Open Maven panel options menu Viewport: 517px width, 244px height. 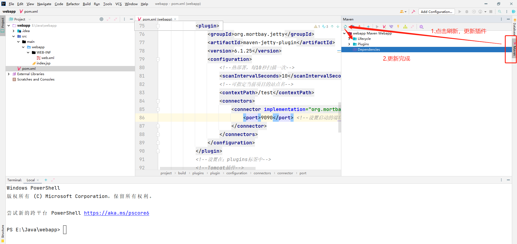(501, 19)
